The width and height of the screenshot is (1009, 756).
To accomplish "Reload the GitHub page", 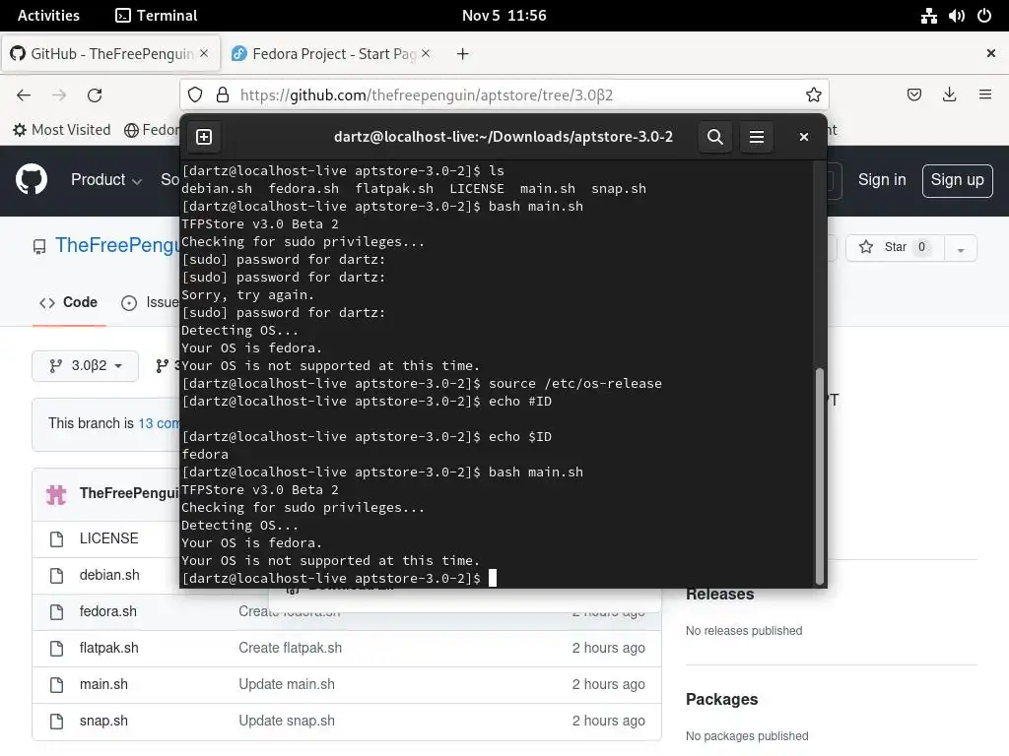I will pyautogui.click(x=95, y=95).
